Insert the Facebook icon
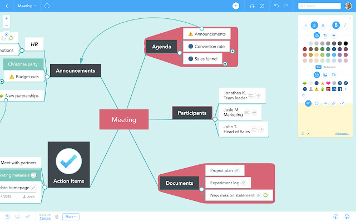The height and width of the screenshot is (222, 356). coord(340,89)
